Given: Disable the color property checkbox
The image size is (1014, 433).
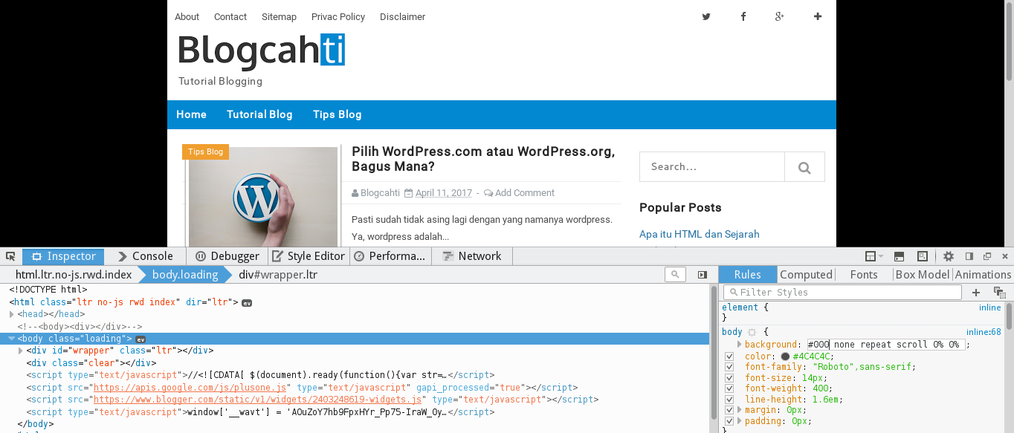Looking at the screenshot, I should (729, 357).
